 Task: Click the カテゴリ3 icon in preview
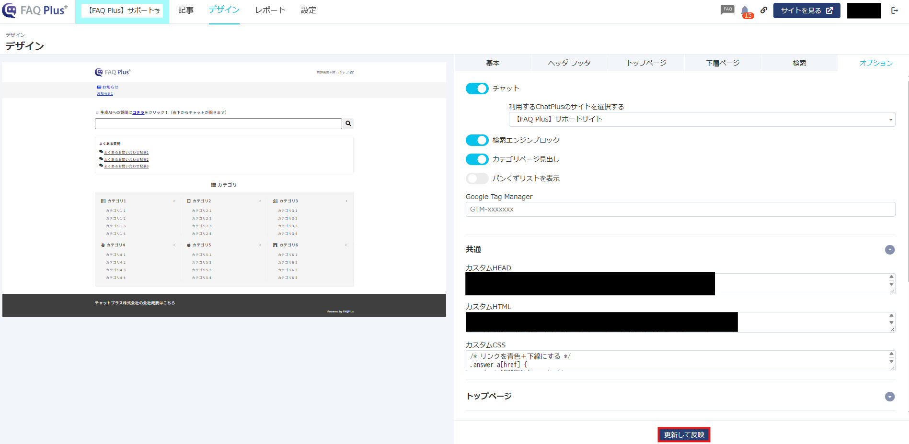pos(275,201)
